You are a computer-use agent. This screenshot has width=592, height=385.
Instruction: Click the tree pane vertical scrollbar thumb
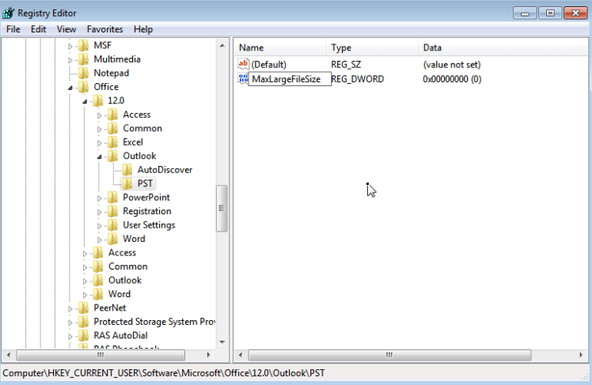point(222,208)
